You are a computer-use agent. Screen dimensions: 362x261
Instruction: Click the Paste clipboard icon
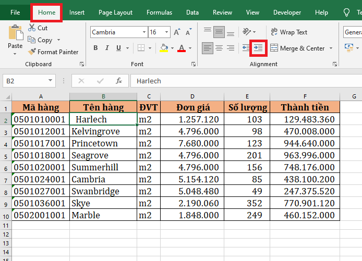pos(15,33)
